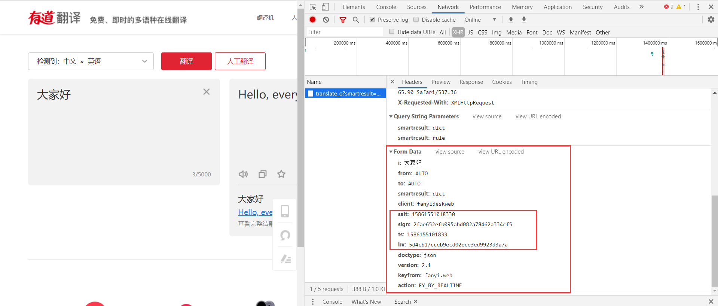Screen dimensions: 718x306
Task: Switch to the Sources tab
Action: (x=417, y=7)
